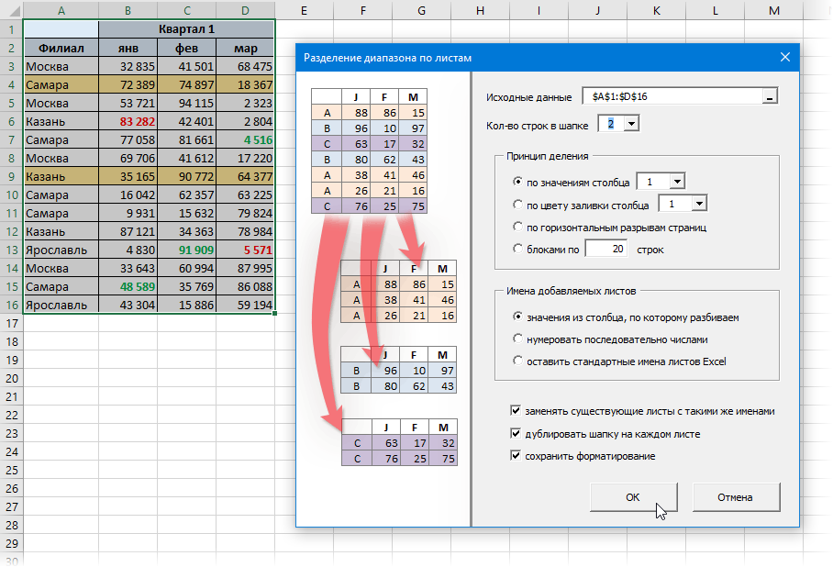Open column dropdown next to по значениям столбца
The width and height of the screenshot is (833, 567).
click(677, 182)
